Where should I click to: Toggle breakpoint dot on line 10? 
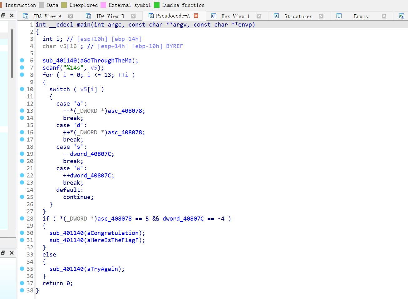pyautogui.click(x=22, y=89)
